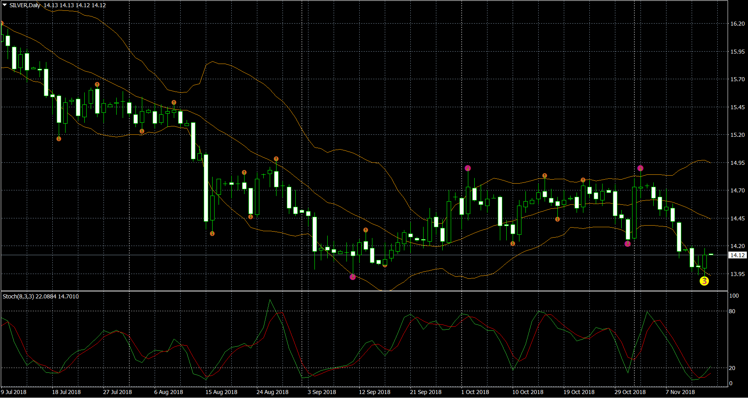
Task: Click the 15.70 price axis label
Action: (x=738, y=79)
